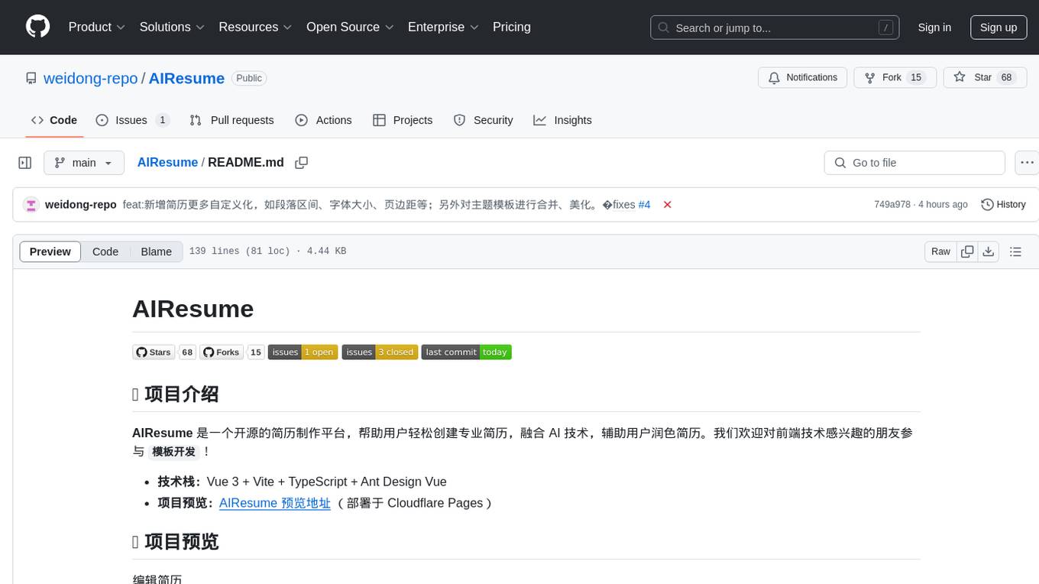Select the Blame view
1039x584 pixels.
point(157,251)
